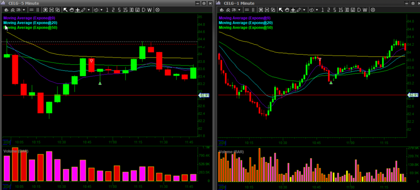Select the CELG--1 Minute window title
420x190 pixels.
(x=239, y=3)
